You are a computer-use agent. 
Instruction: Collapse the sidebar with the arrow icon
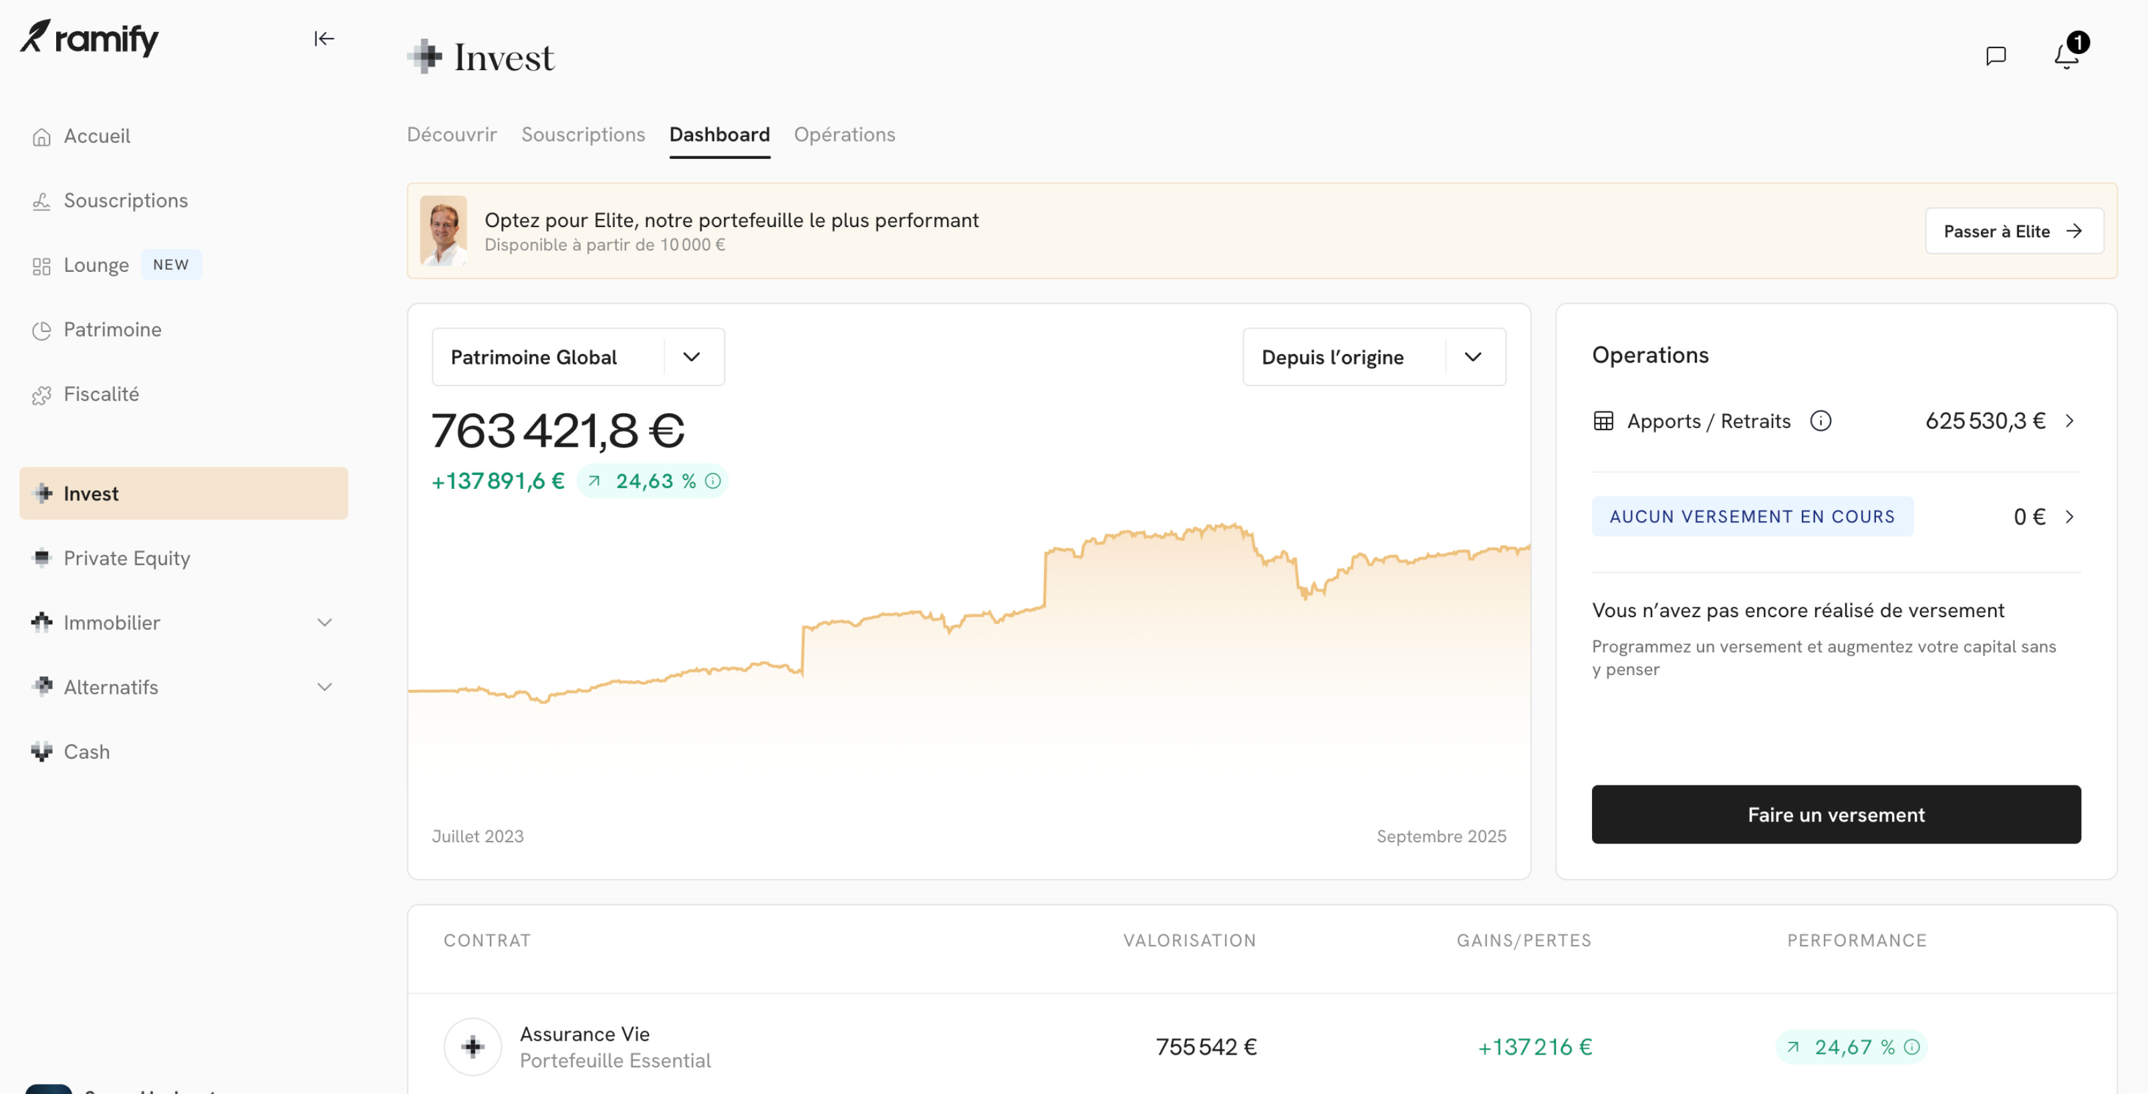click(323, 38)
